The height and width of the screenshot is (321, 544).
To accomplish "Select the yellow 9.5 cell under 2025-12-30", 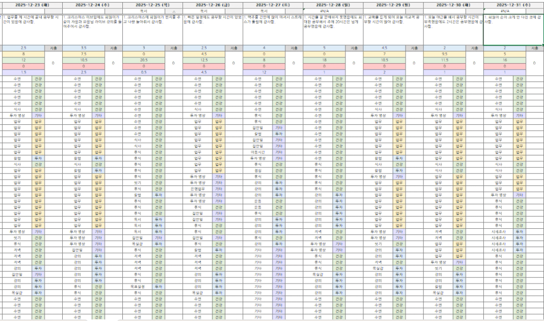I will coord(444,54).
